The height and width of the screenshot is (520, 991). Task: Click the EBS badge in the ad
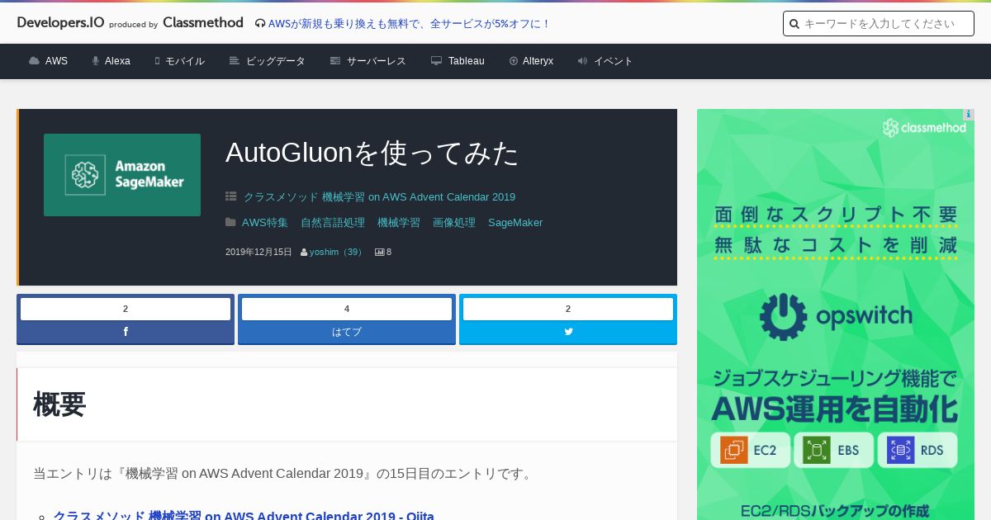click(834, 451)
